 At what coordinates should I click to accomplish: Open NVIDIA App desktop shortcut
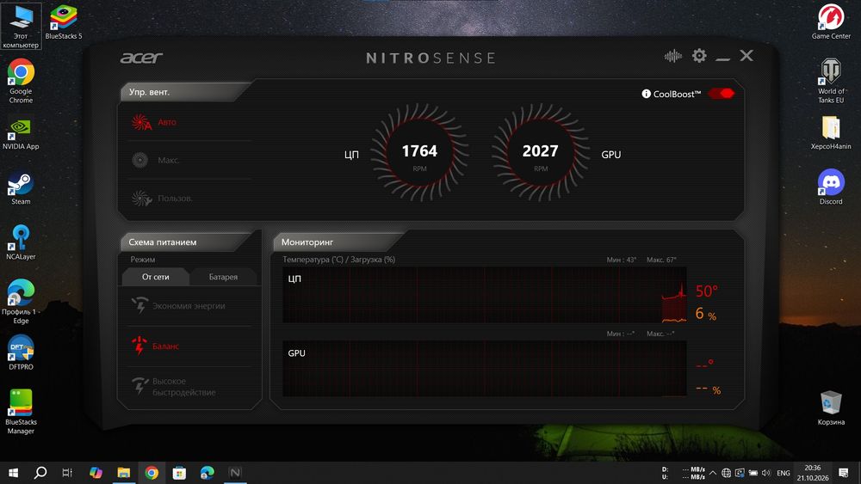(21, 134)
